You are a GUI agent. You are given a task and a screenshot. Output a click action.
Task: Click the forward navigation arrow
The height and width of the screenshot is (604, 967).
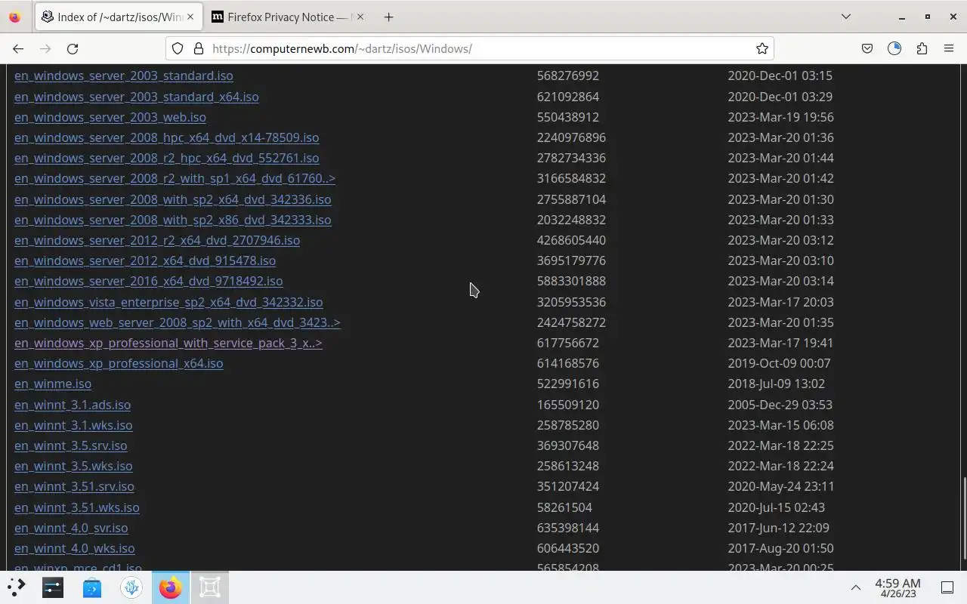tap(45, 48)
